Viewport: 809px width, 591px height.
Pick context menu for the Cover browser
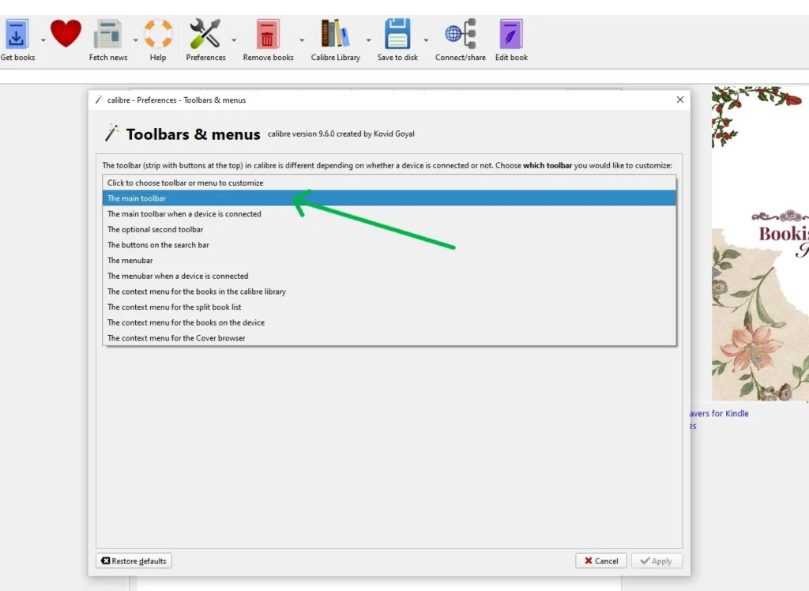(389, 337)
